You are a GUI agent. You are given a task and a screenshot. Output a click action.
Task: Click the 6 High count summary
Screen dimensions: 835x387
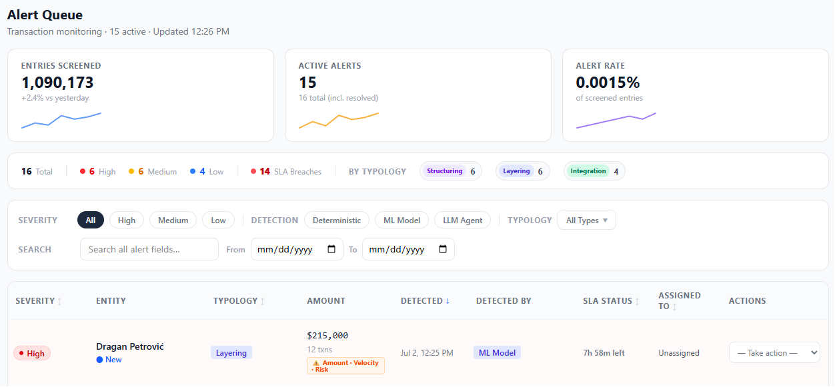pos(97,171)
